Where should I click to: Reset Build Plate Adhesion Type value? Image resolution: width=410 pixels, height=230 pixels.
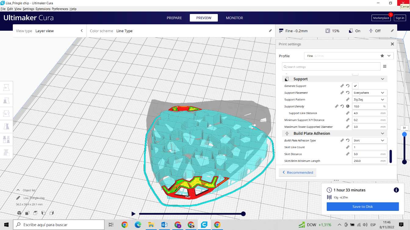pos(348,140)
